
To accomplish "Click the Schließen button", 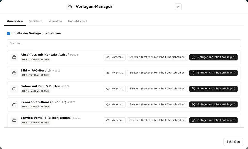I will point(233,142).
